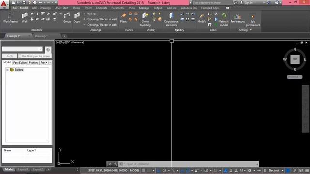Switch to the Drawing4 file tab
This screenshot has height=174, width=310.
point(41,36)
